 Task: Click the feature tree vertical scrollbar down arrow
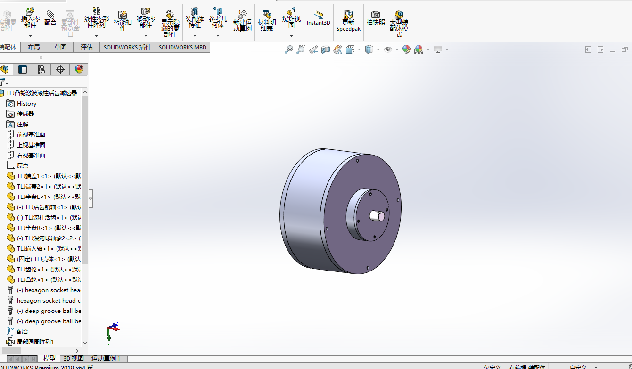pos(85,343)
